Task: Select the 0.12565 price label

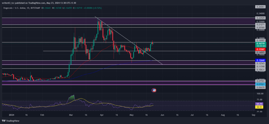Action: 260,63
